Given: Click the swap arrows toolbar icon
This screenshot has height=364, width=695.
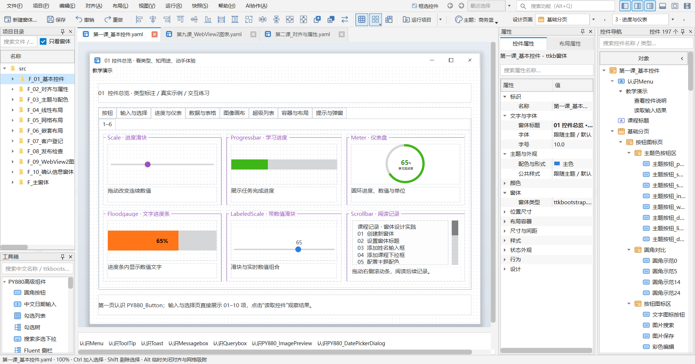Looking at the screenshot, I should [345, 20].
